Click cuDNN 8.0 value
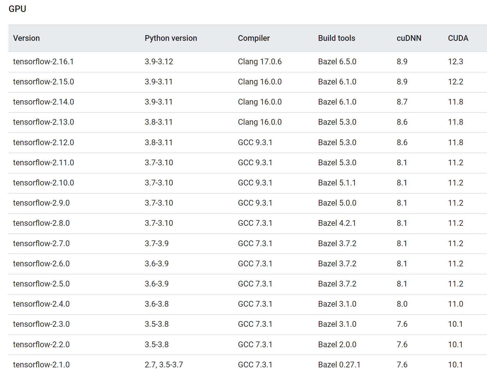 point(402,304)
